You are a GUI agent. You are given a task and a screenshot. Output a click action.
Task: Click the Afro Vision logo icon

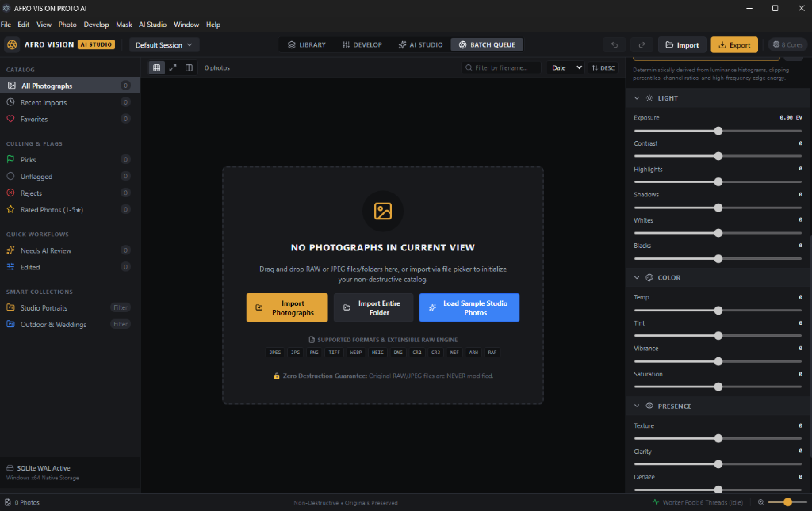click(x=12, y=45)
